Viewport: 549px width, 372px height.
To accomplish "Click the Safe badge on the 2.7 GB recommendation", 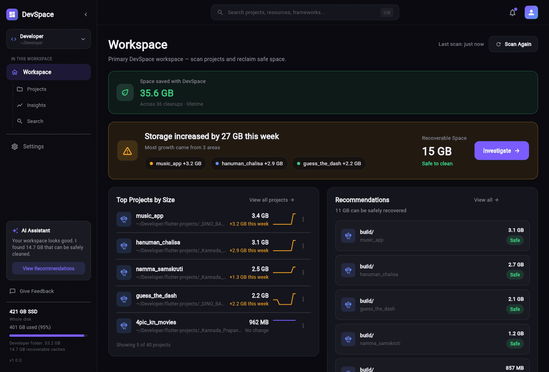I will [515, 275].
